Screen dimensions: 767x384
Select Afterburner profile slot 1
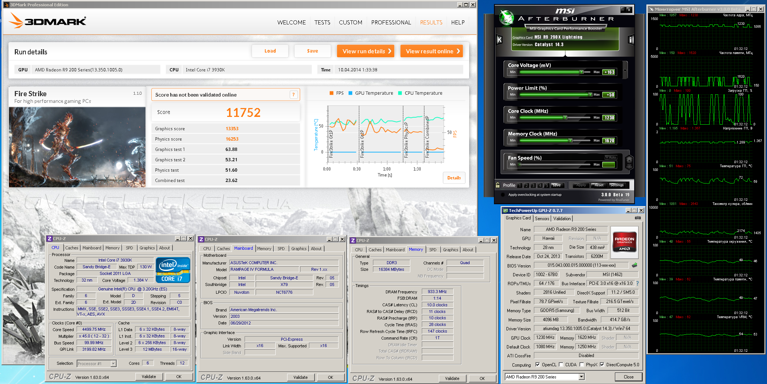pyautogui.click(x=520, y=185)
